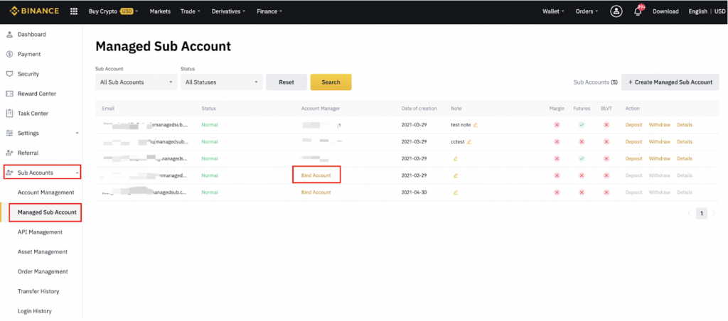
Task: Click Margin red X in 'test note' row
Action: (557, 125)
